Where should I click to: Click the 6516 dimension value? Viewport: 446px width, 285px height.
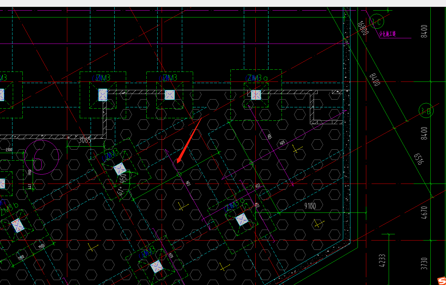click(419, 159)
